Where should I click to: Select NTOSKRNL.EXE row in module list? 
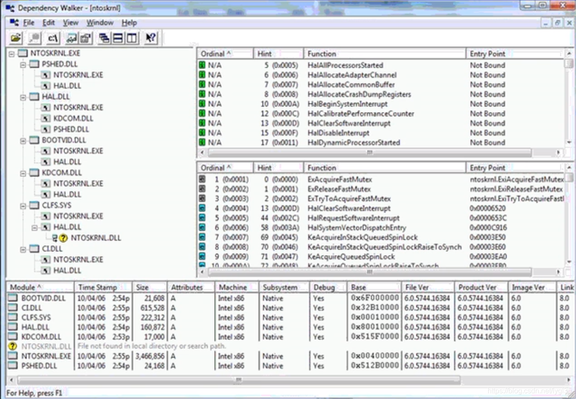(290, 356)
